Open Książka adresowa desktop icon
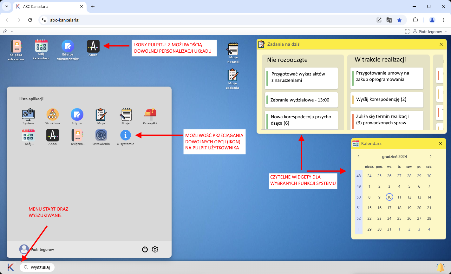The image size is (451, 274). tap(16, 50)
